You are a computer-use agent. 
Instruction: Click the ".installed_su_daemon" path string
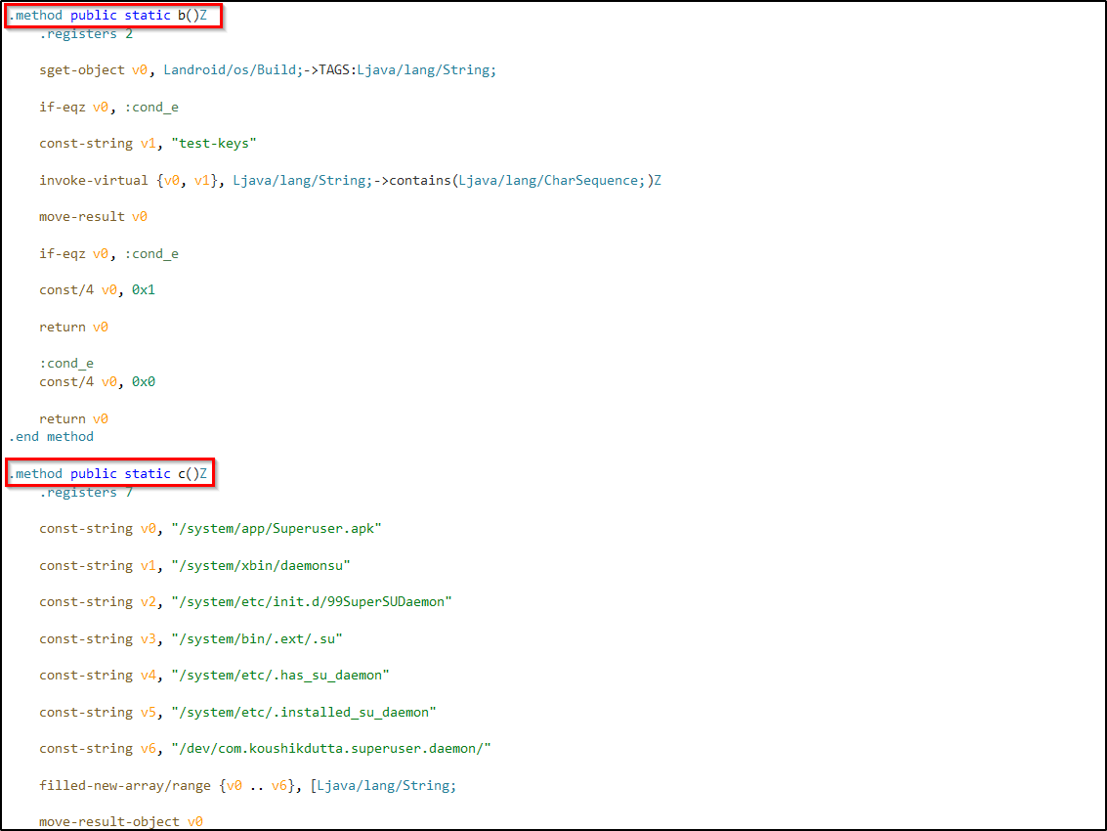(303, 713)
